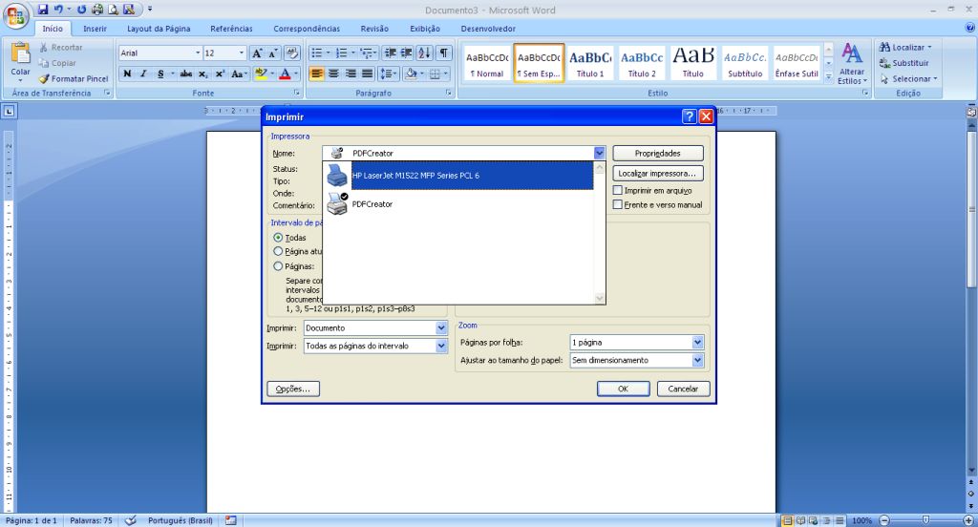Open the Layout da Página tab
This screenshot has width=978, height=527.
tap(159, 29)
